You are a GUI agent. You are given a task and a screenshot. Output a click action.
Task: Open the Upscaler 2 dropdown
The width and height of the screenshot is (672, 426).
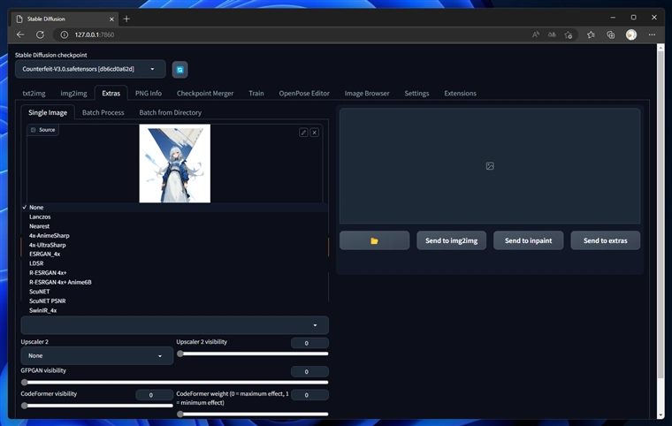pyautogui.click(x=97, y=355)
